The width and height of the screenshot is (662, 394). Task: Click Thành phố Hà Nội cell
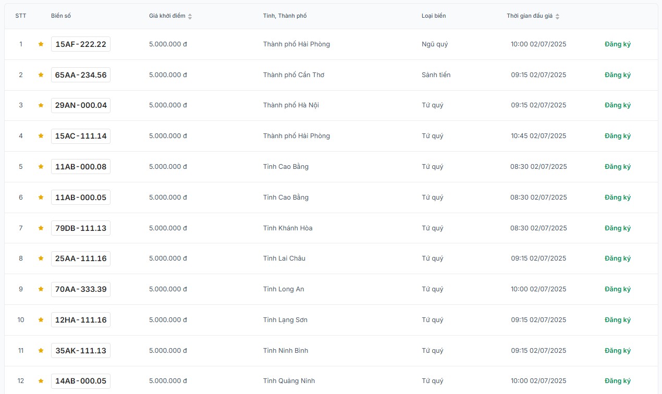click(x=291, y=105)
